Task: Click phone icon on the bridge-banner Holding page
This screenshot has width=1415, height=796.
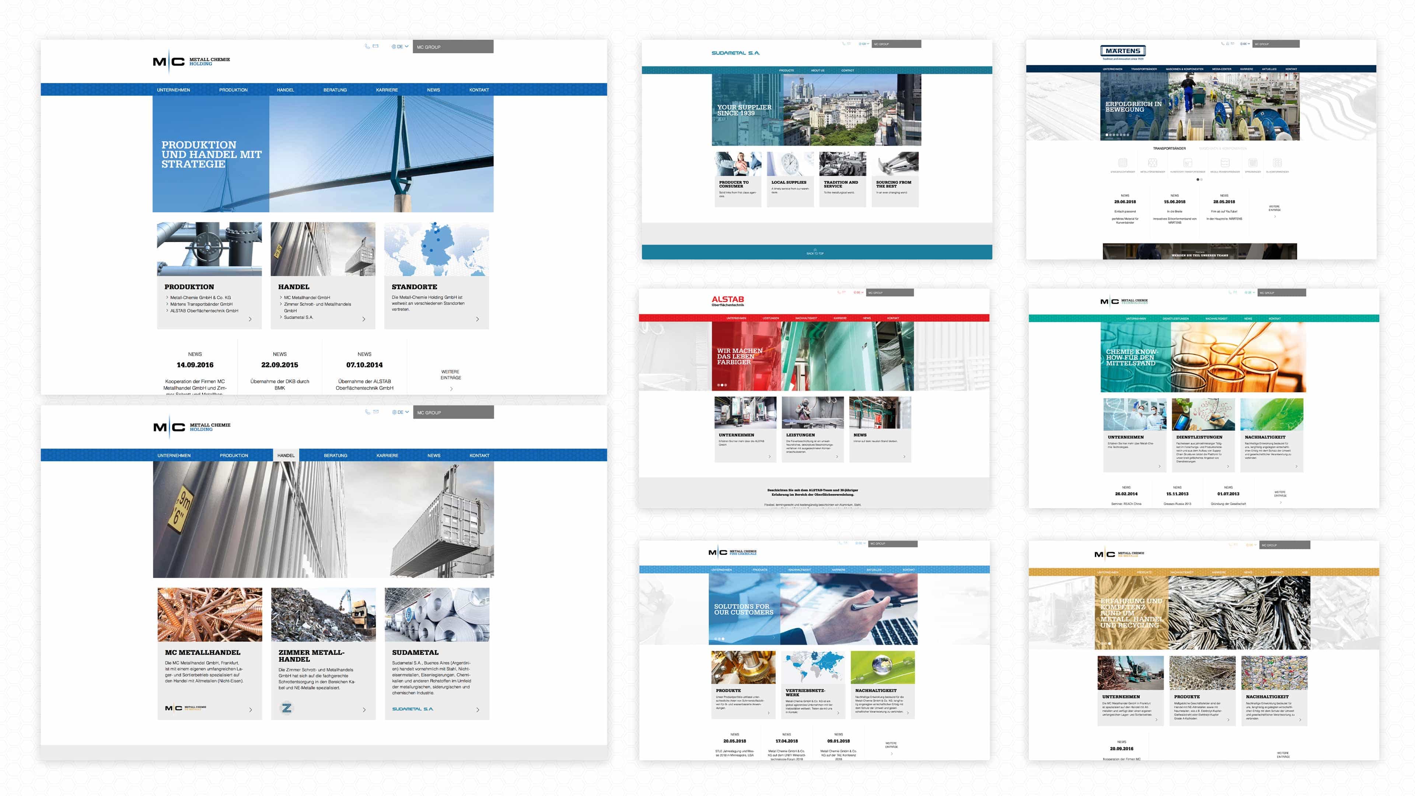Action: pos(367,46)
